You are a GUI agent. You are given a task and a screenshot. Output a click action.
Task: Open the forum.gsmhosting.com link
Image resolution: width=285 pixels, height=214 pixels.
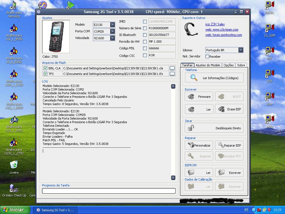(x=223, y=35)
